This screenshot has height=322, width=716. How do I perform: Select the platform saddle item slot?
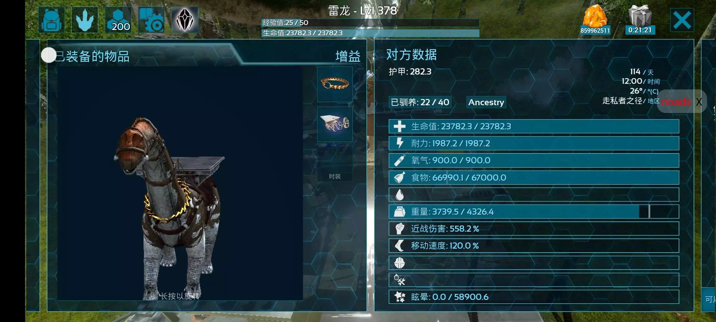coord(335,124)
